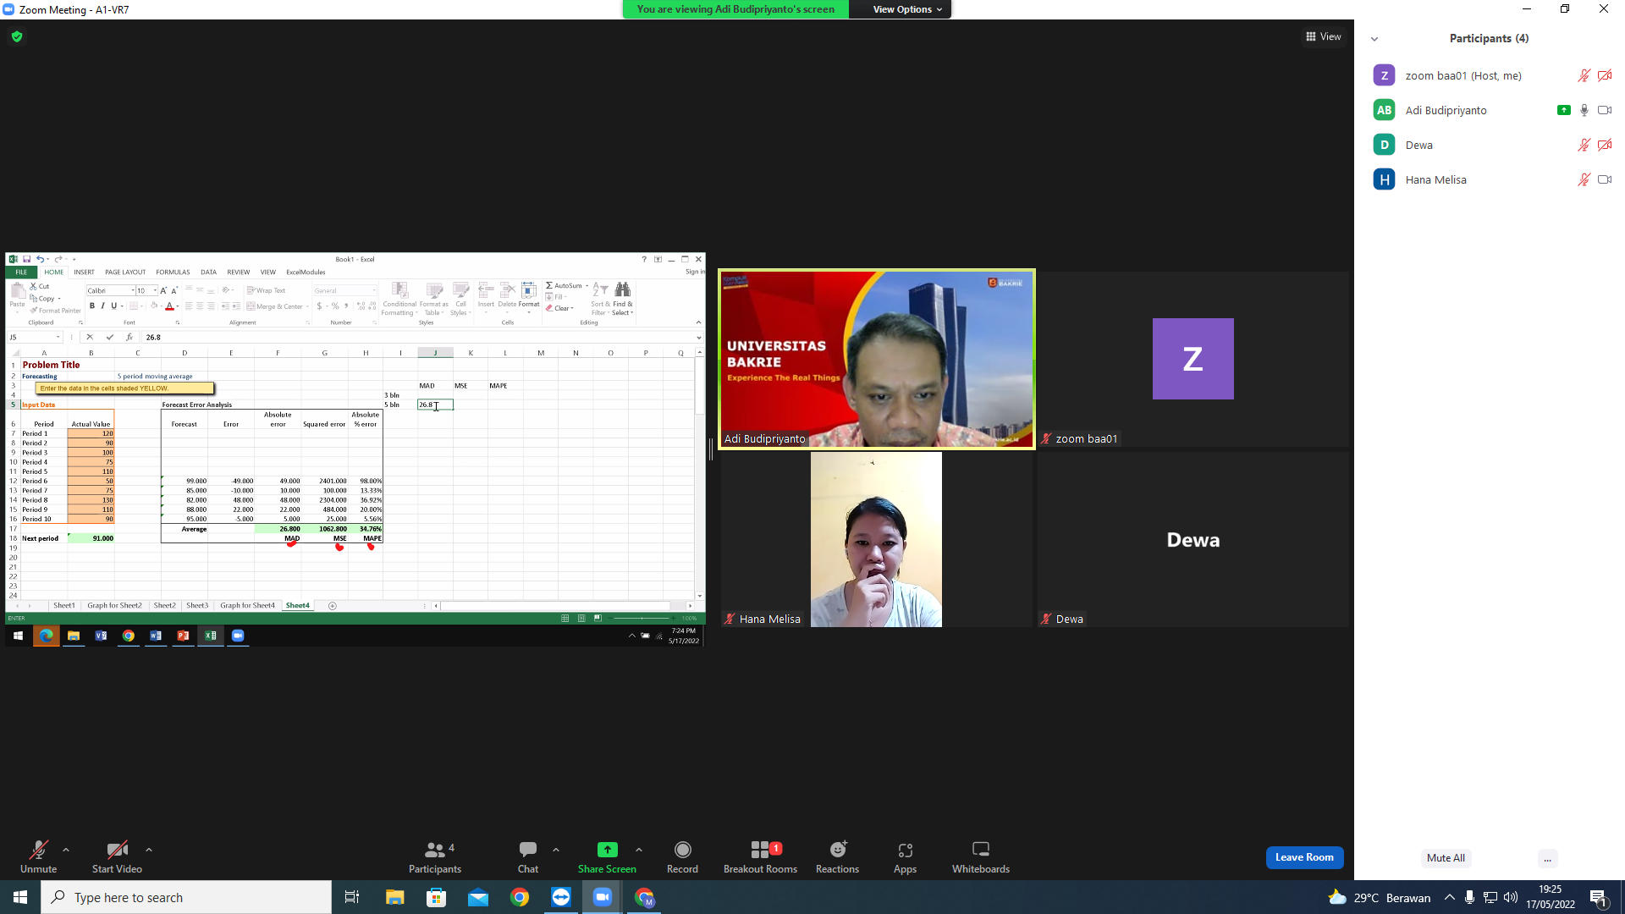1625x914 pixels.
Task: Open video options arrow beside Start Video
Action: click(149, 850)
